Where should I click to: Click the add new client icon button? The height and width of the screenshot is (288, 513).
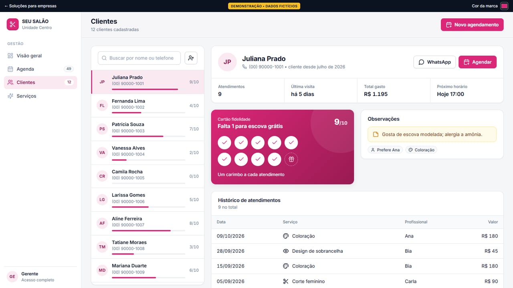[x=191, y=58]
